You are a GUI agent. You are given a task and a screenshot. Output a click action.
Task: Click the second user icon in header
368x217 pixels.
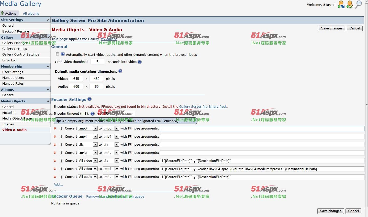[x=350, y=4]
